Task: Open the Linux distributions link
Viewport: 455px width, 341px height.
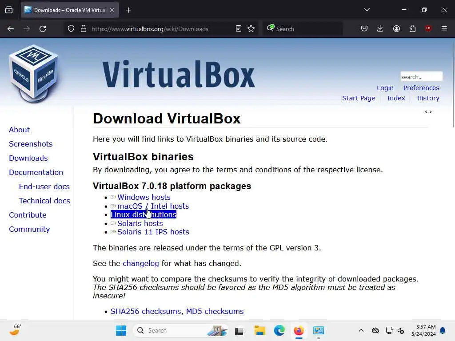Action: pyautogui.click(x=144, y=214)
